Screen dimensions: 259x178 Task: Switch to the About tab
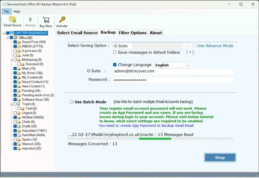[156, 33]
